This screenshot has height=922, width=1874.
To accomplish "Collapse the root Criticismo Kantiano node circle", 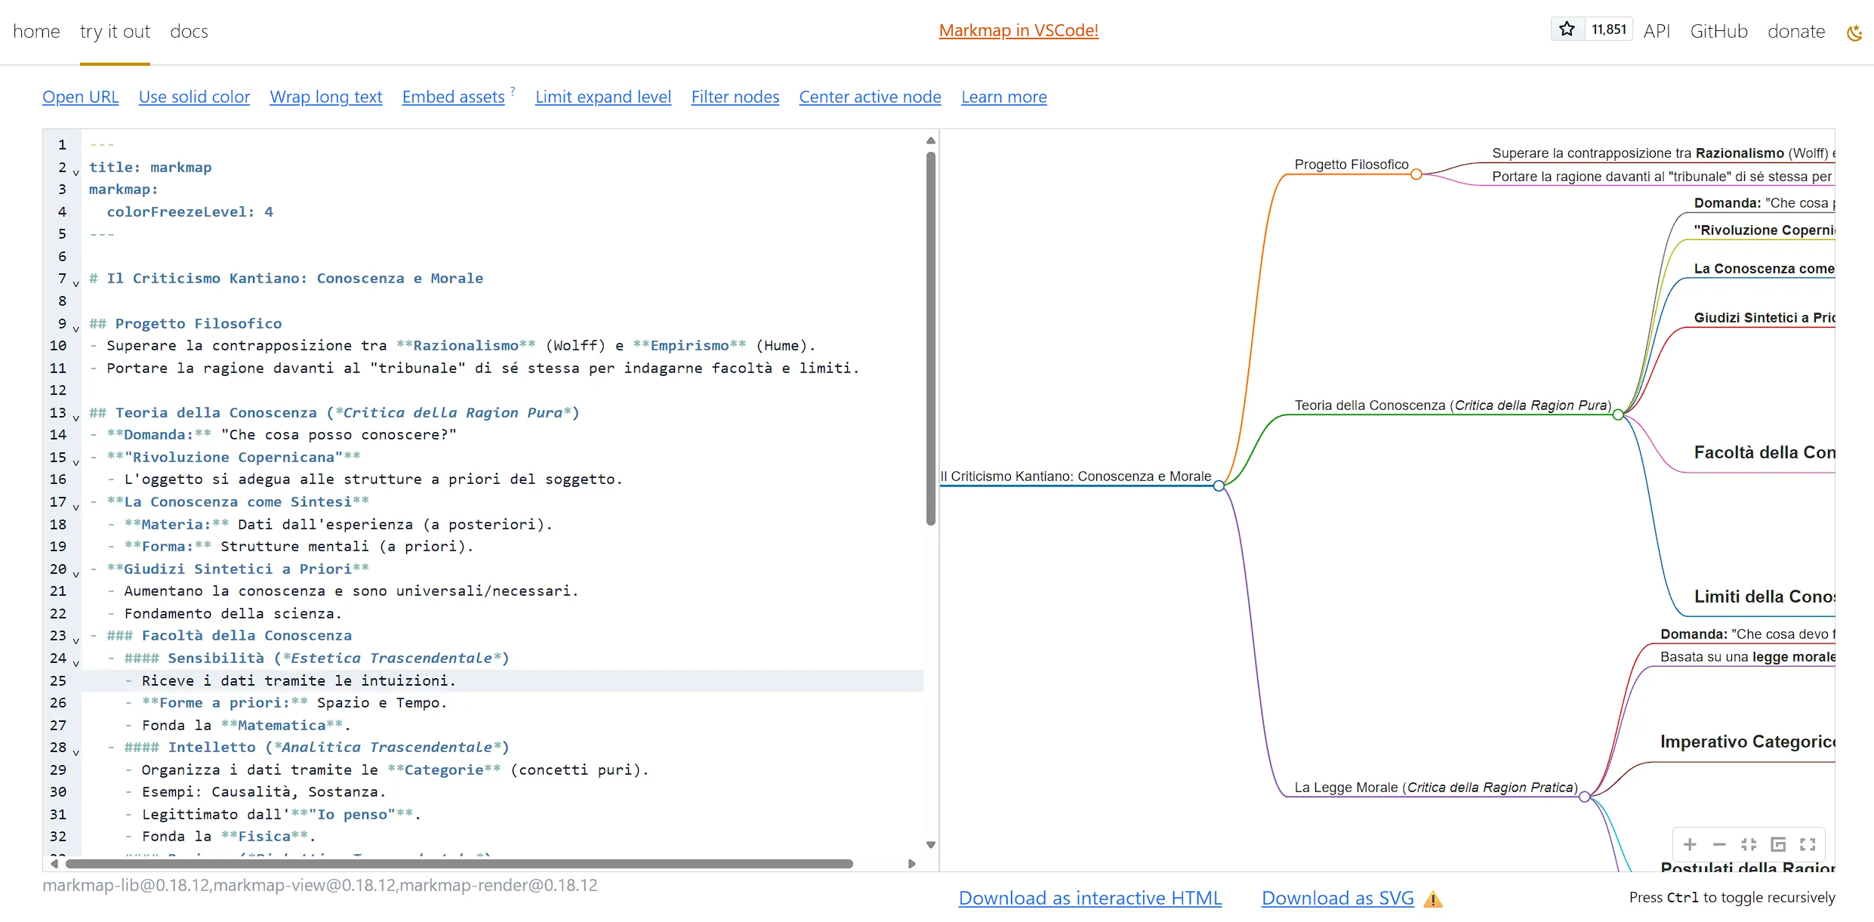I will click(x=1219, y=486).
